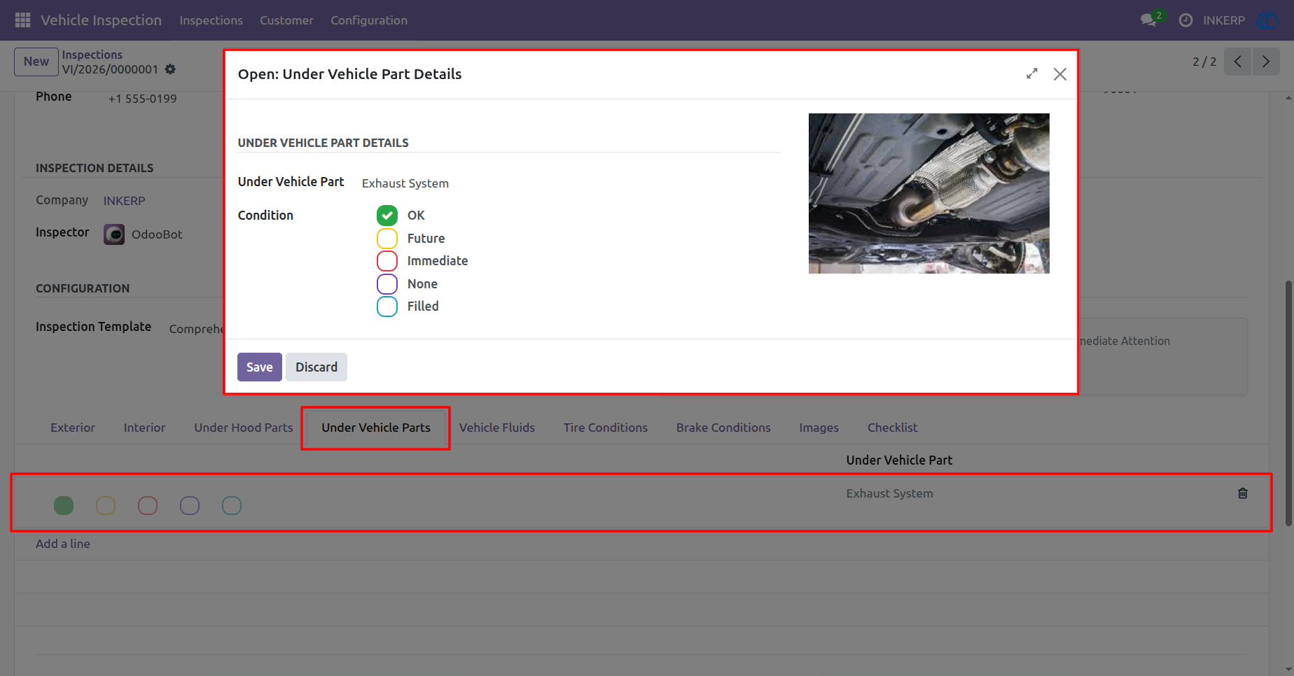
Task: Click the INKERP user name in top bar
Action: tap(1224, 20)
